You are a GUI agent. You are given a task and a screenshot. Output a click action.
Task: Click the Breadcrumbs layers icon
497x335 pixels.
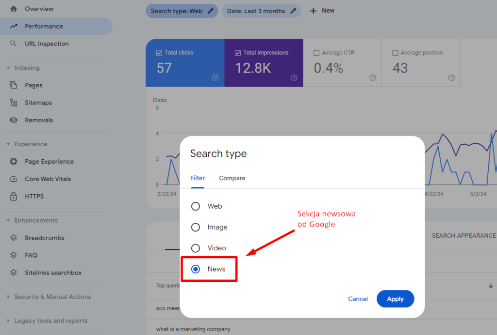coord(14,238)
